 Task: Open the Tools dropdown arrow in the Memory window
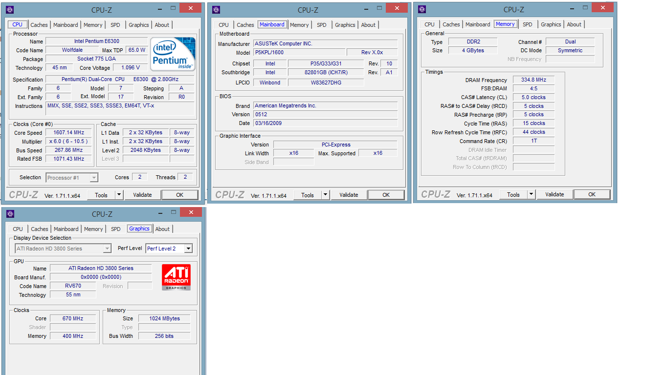click(x=531, y=194)
